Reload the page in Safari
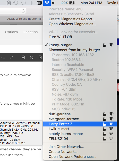This screenshot has height=161, width=119. click(x=23, y=11)
